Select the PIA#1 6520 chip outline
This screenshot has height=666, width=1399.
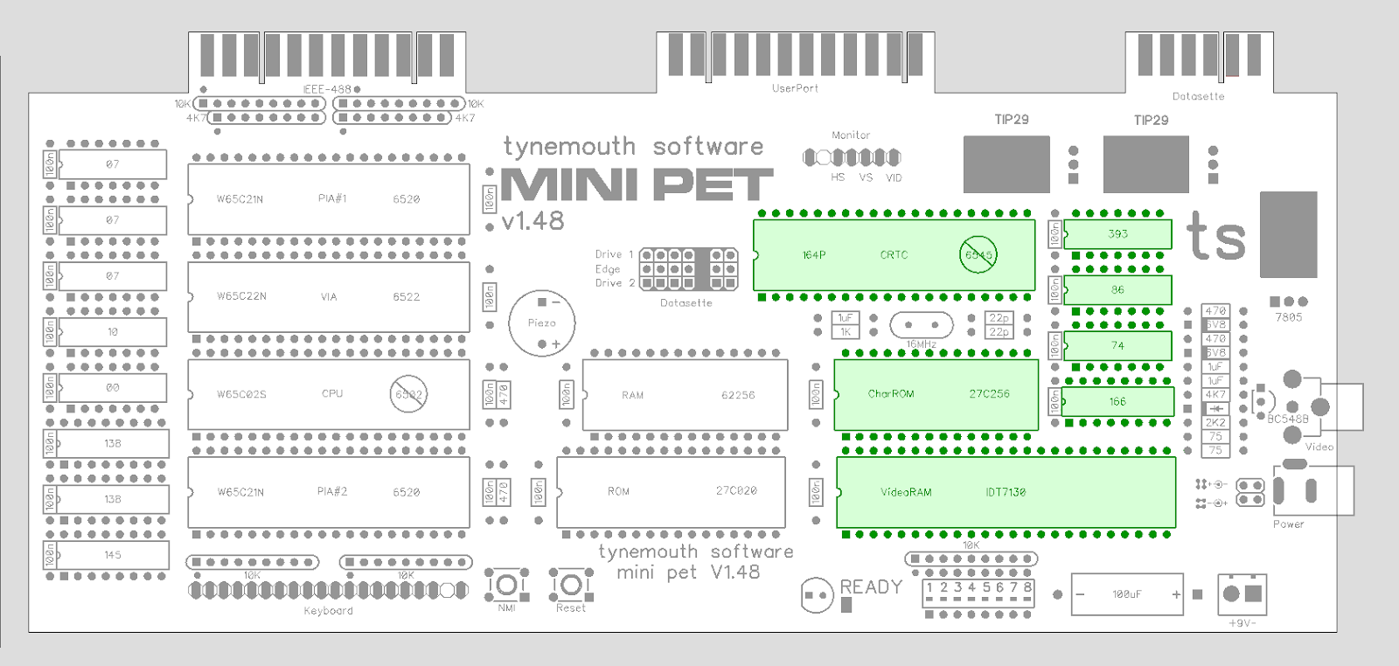(329, 199)
